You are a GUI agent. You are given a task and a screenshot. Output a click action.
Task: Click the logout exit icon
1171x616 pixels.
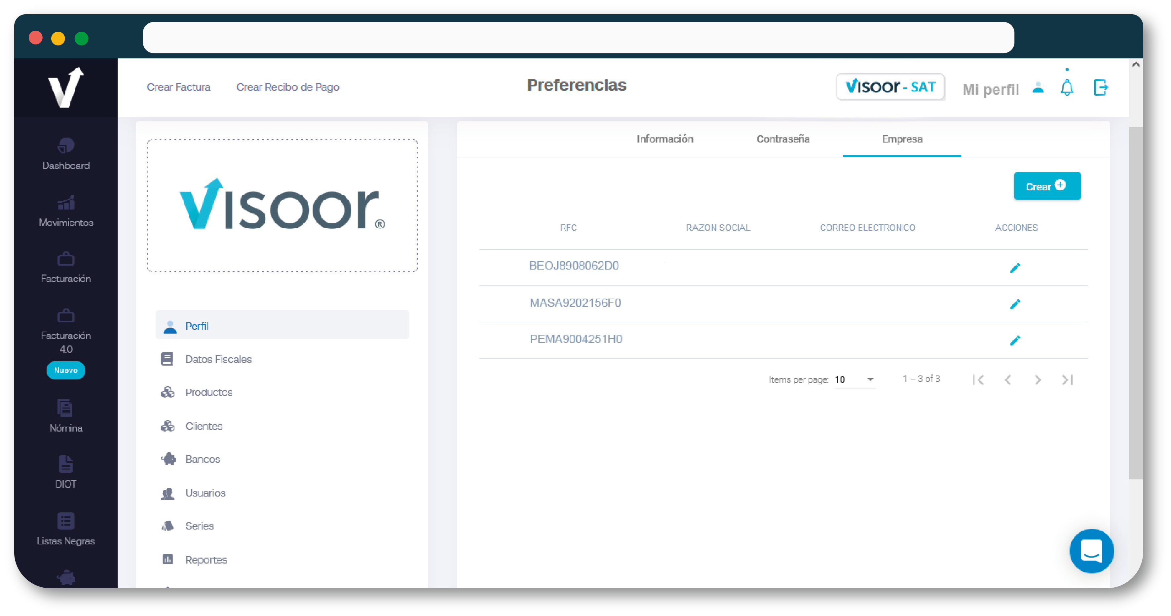1101,87
